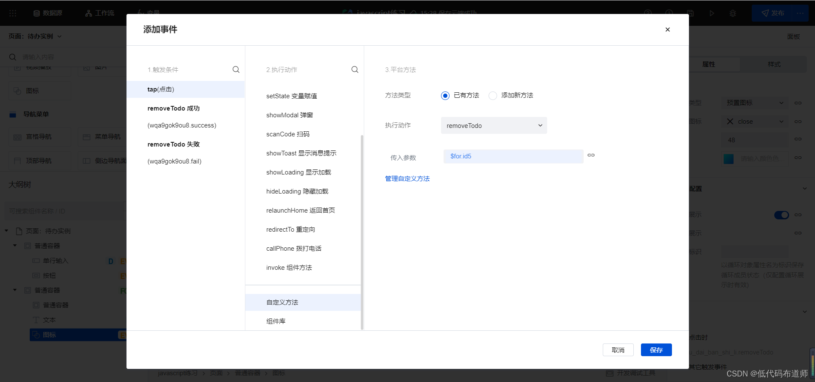Click 取消 button
Image resolution: width=815 pixels, height=382 pixels.
tap(618, 350)
